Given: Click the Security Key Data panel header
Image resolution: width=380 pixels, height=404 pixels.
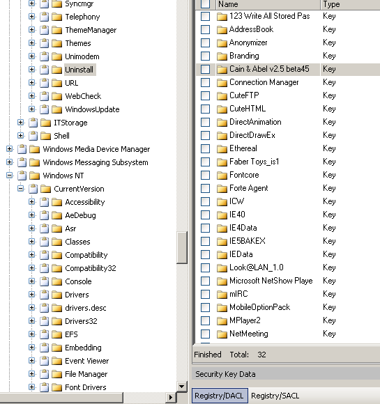Looking at the screenshot, I should click(x=287, y=374).
